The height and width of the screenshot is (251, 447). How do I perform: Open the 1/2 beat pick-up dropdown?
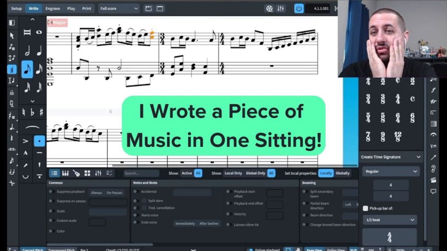(x=390, y=220)
